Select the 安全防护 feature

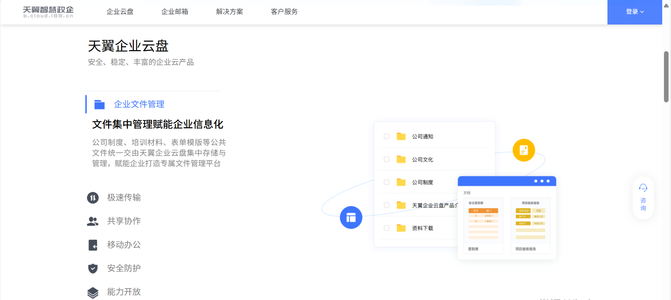tap(124, 268)
